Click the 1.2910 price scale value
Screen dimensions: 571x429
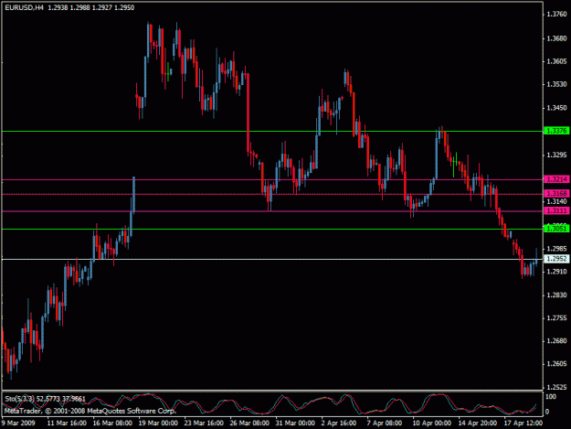pyautogui.click(x=556, y=272)
